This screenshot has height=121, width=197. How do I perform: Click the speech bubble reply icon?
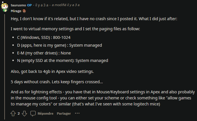[x=33, y=113]
